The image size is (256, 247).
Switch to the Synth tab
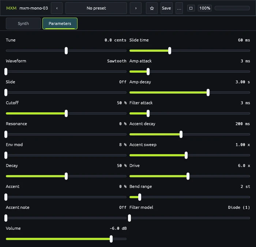(x=23, y=23)
